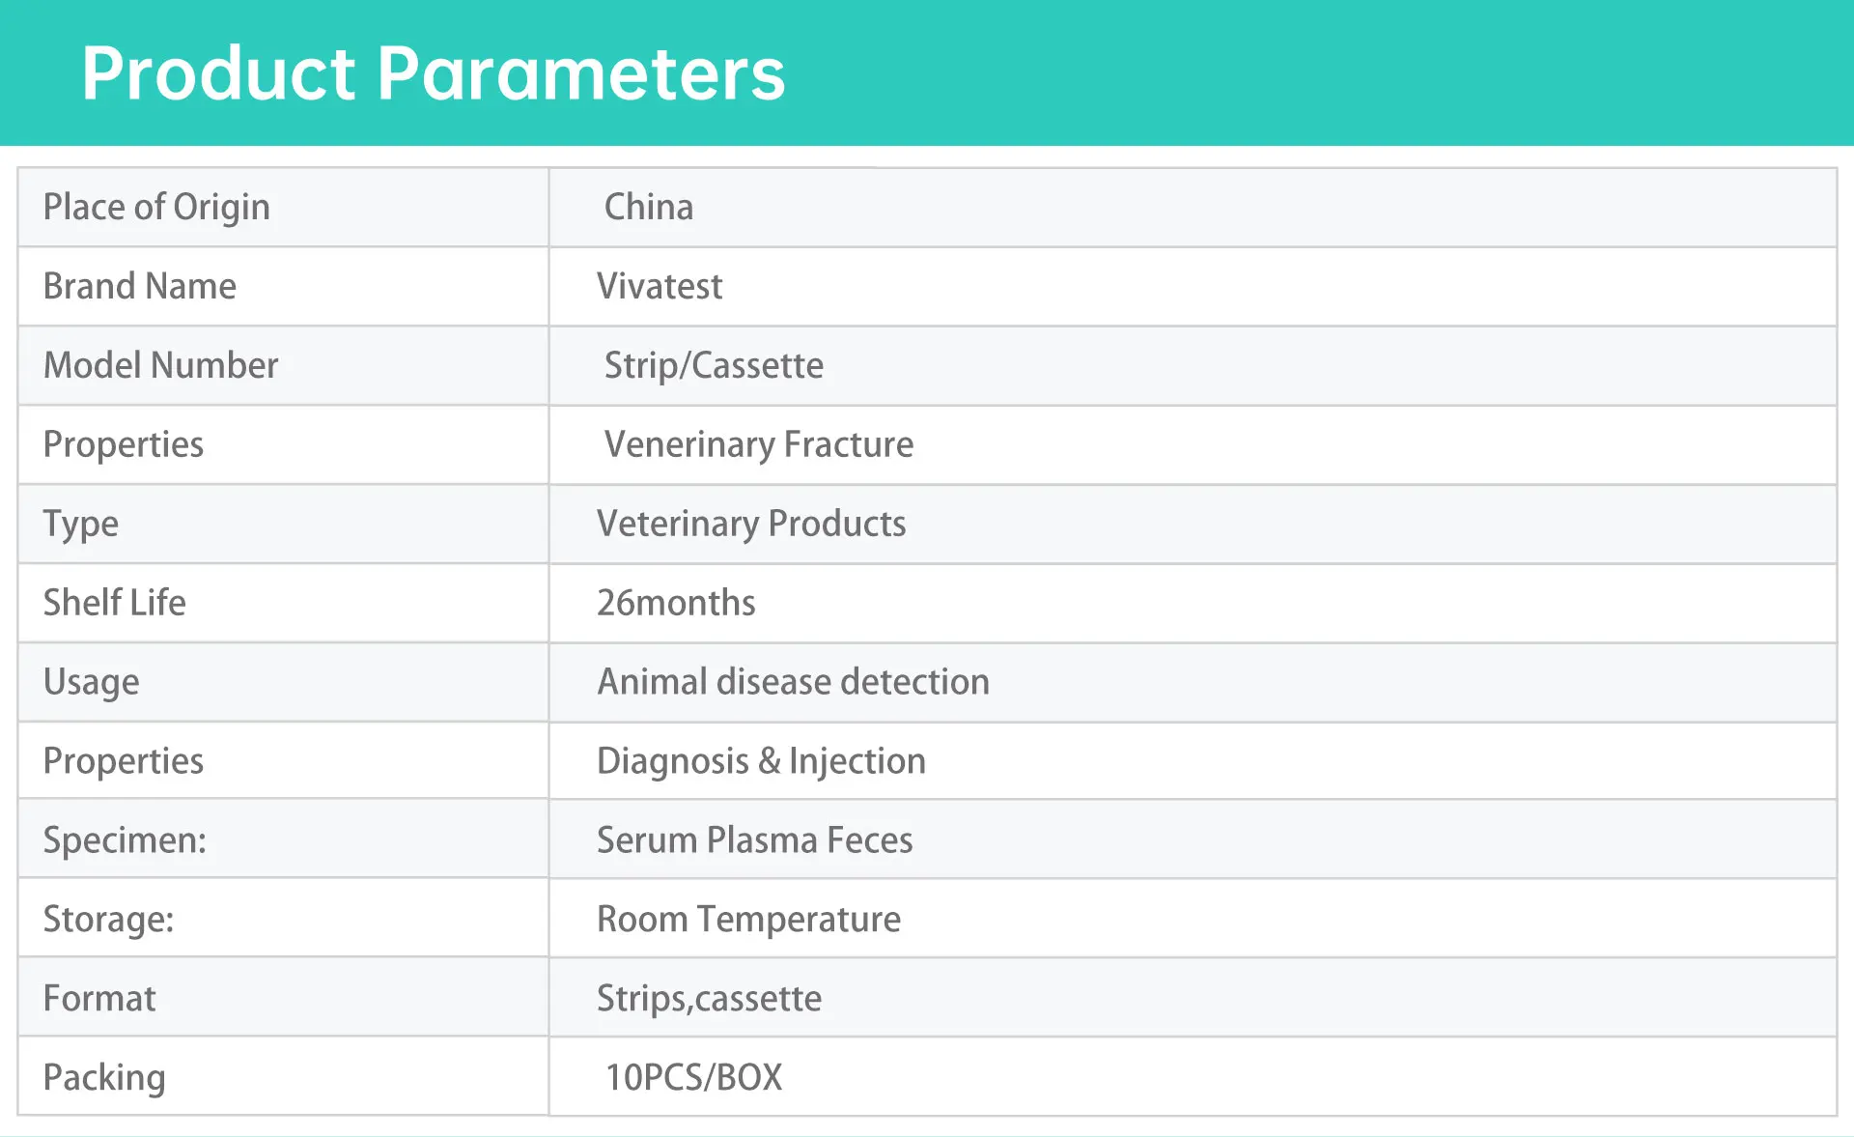This screenshot has height=1137, width=1854.
Task: Click the 26months value
Action: 676,603
